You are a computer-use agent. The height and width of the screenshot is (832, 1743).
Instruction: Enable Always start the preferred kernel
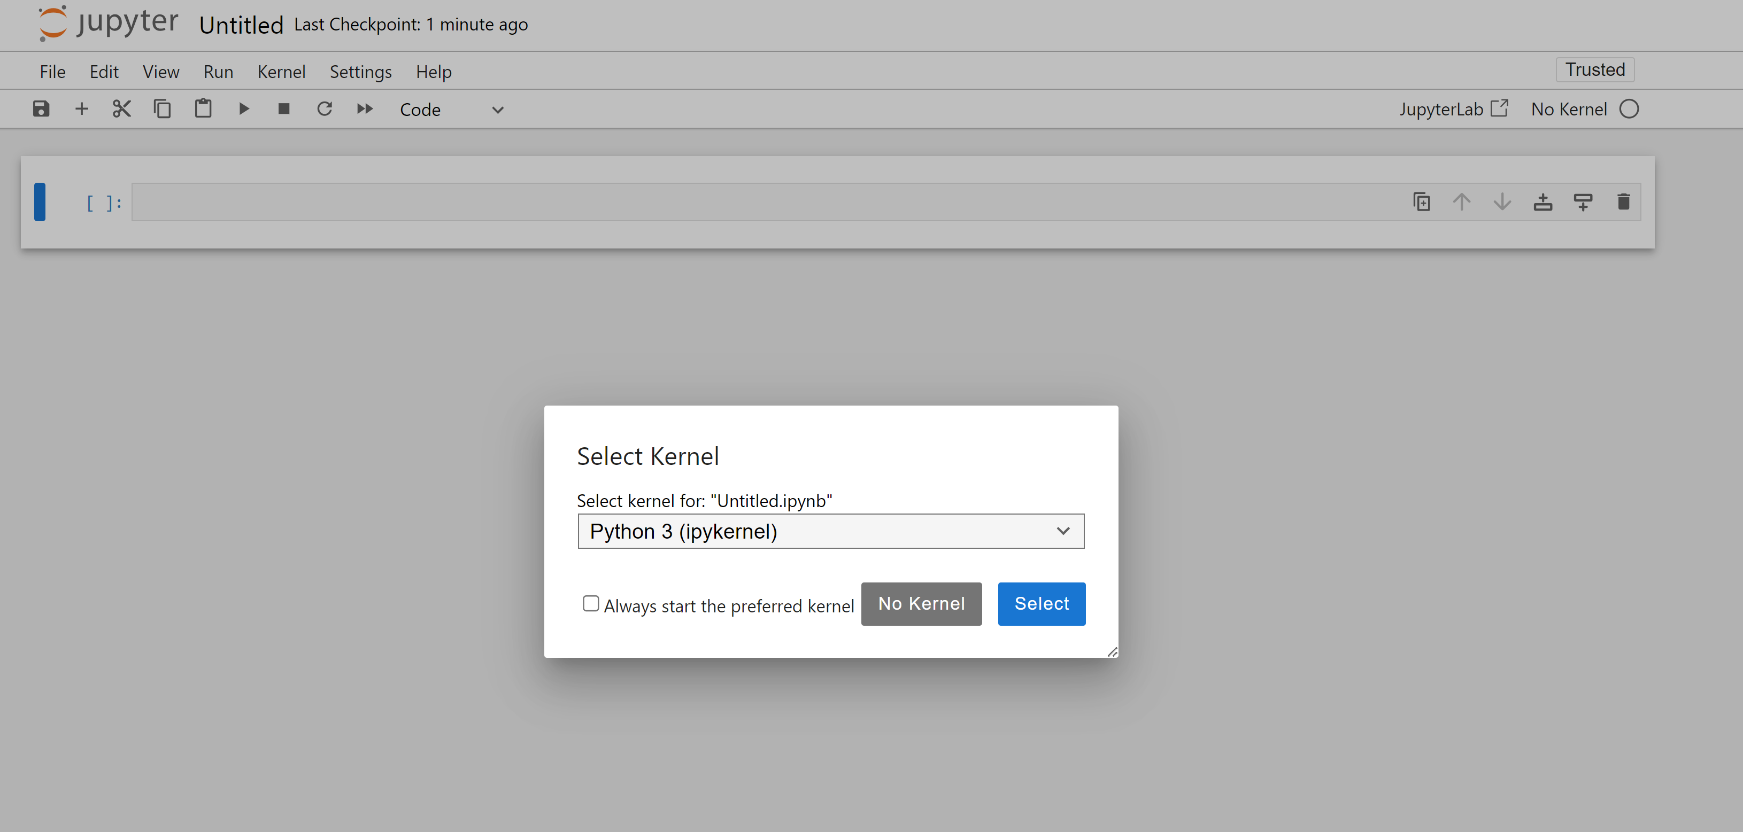click(591, 603)
